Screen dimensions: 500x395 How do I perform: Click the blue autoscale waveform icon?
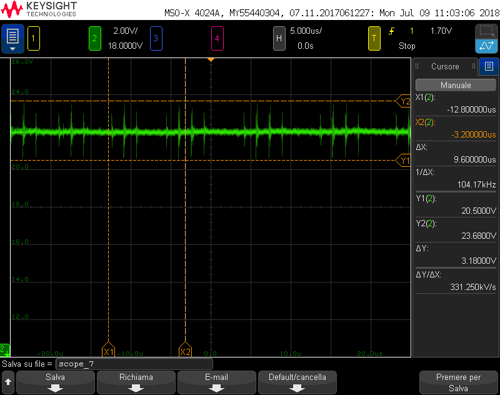point(486,46)
